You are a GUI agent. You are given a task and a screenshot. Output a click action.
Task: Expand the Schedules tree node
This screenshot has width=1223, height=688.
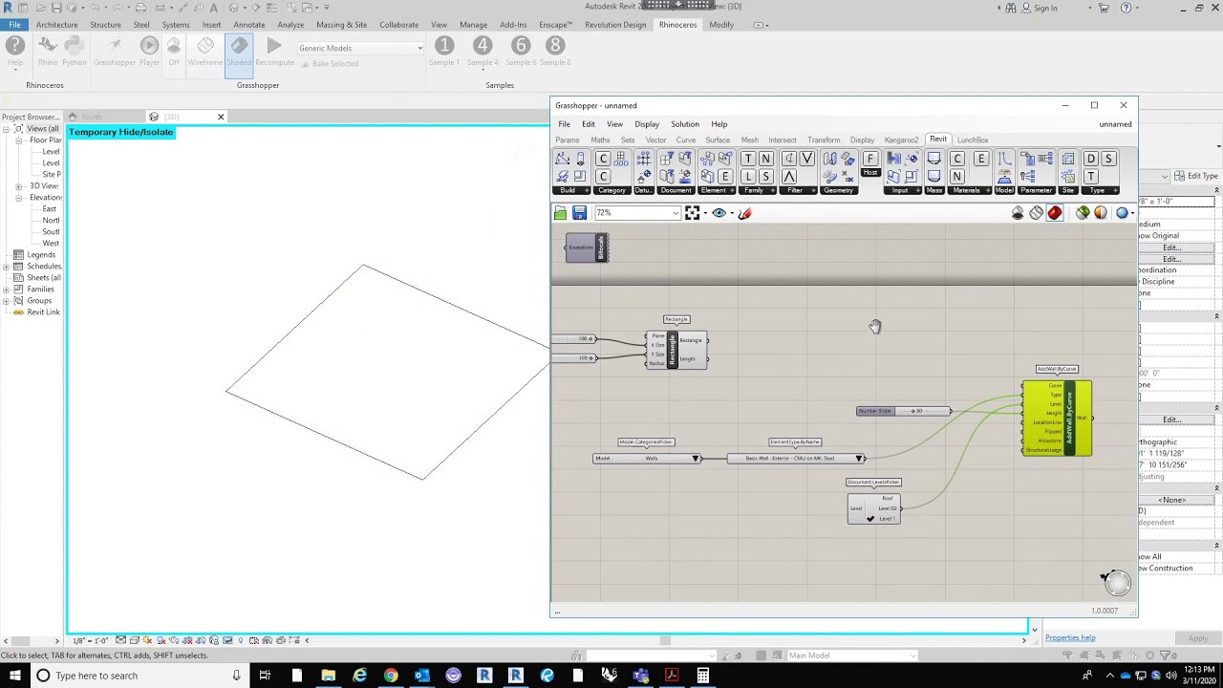coord(7,267)
